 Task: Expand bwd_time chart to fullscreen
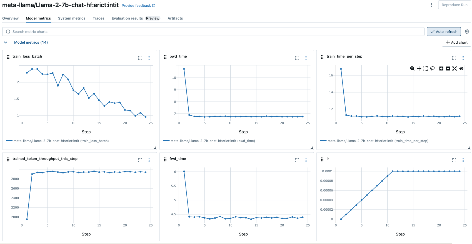(x=297, y=58)
